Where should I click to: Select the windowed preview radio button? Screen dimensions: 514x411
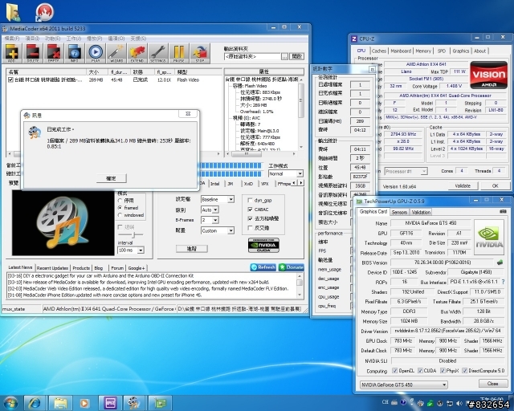[x=120, y=215]
